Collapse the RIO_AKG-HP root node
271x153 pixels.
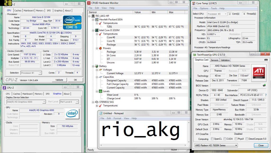pos(89,16)
